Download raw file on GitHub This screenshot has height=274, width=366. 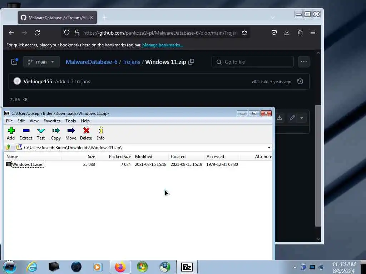pos(280,118)
